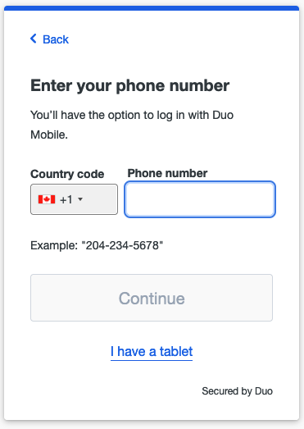Click the "Country code" field label
The image size is (304, 429).
click(x=67, y=174)
